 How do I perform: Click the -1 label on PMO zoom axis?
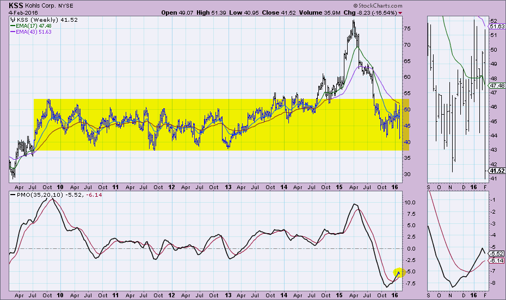(492, 200)
